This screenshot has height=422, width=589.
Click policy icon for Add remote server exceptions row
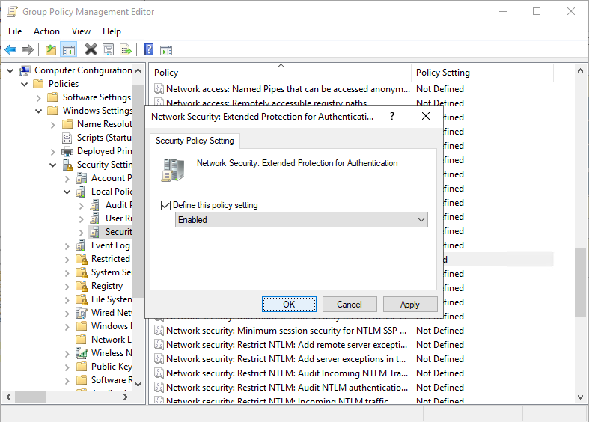[x=159, y=345]
